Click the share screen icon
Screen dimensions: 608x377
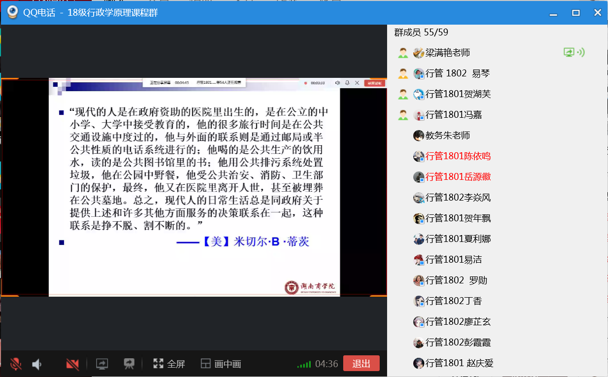[x=102, y=364]
